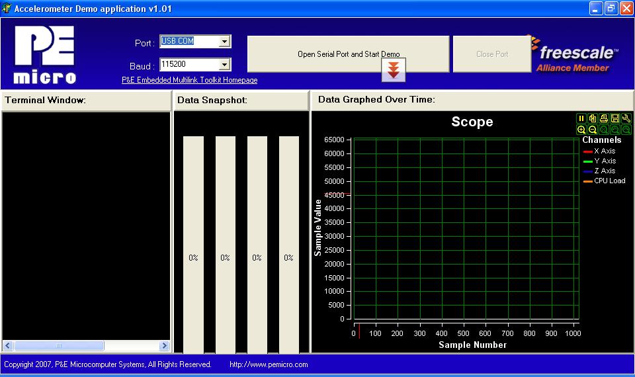Click the red double-arrow button
The width and height of the screenshot is (635, 377).
pos(393,69)
